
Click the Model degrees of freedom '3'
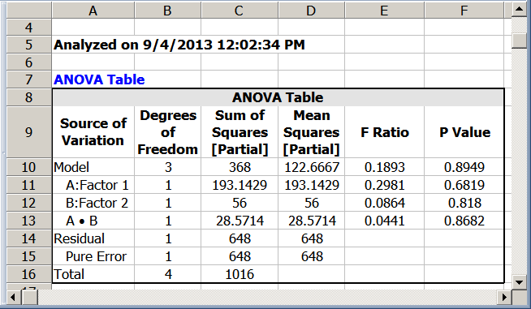pos(168,167)
